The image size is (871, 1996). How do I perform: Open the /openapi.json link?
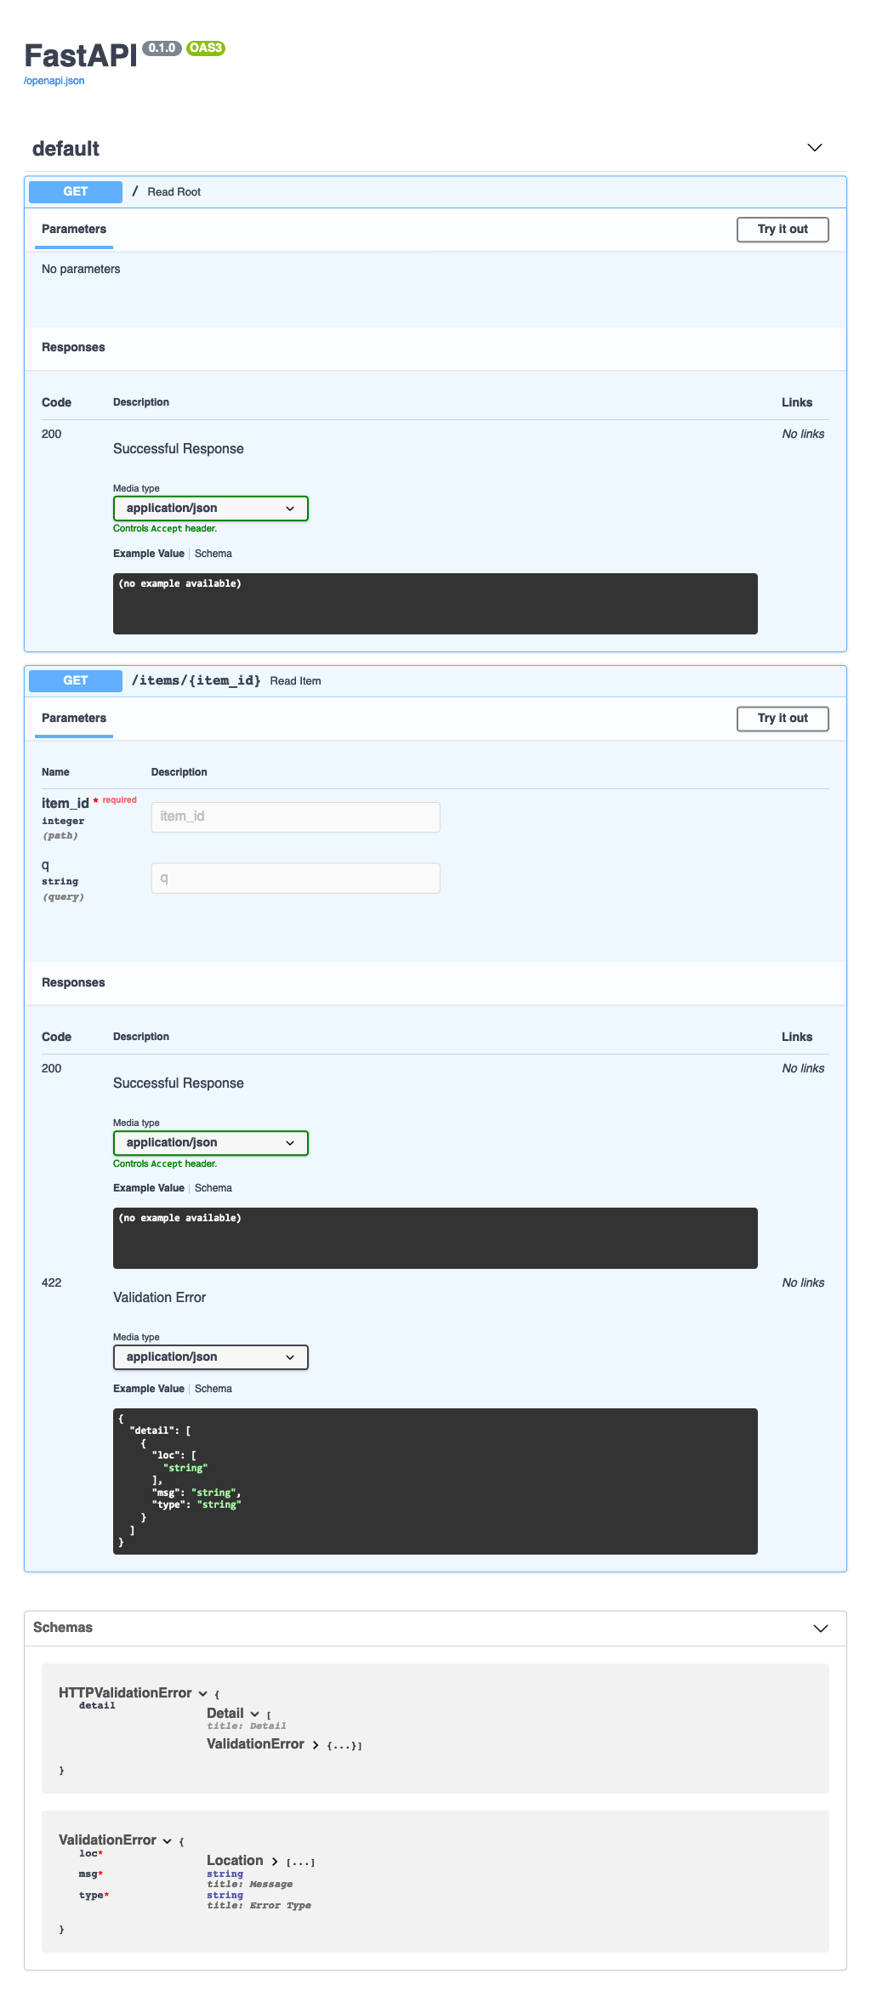coord(54,81)
